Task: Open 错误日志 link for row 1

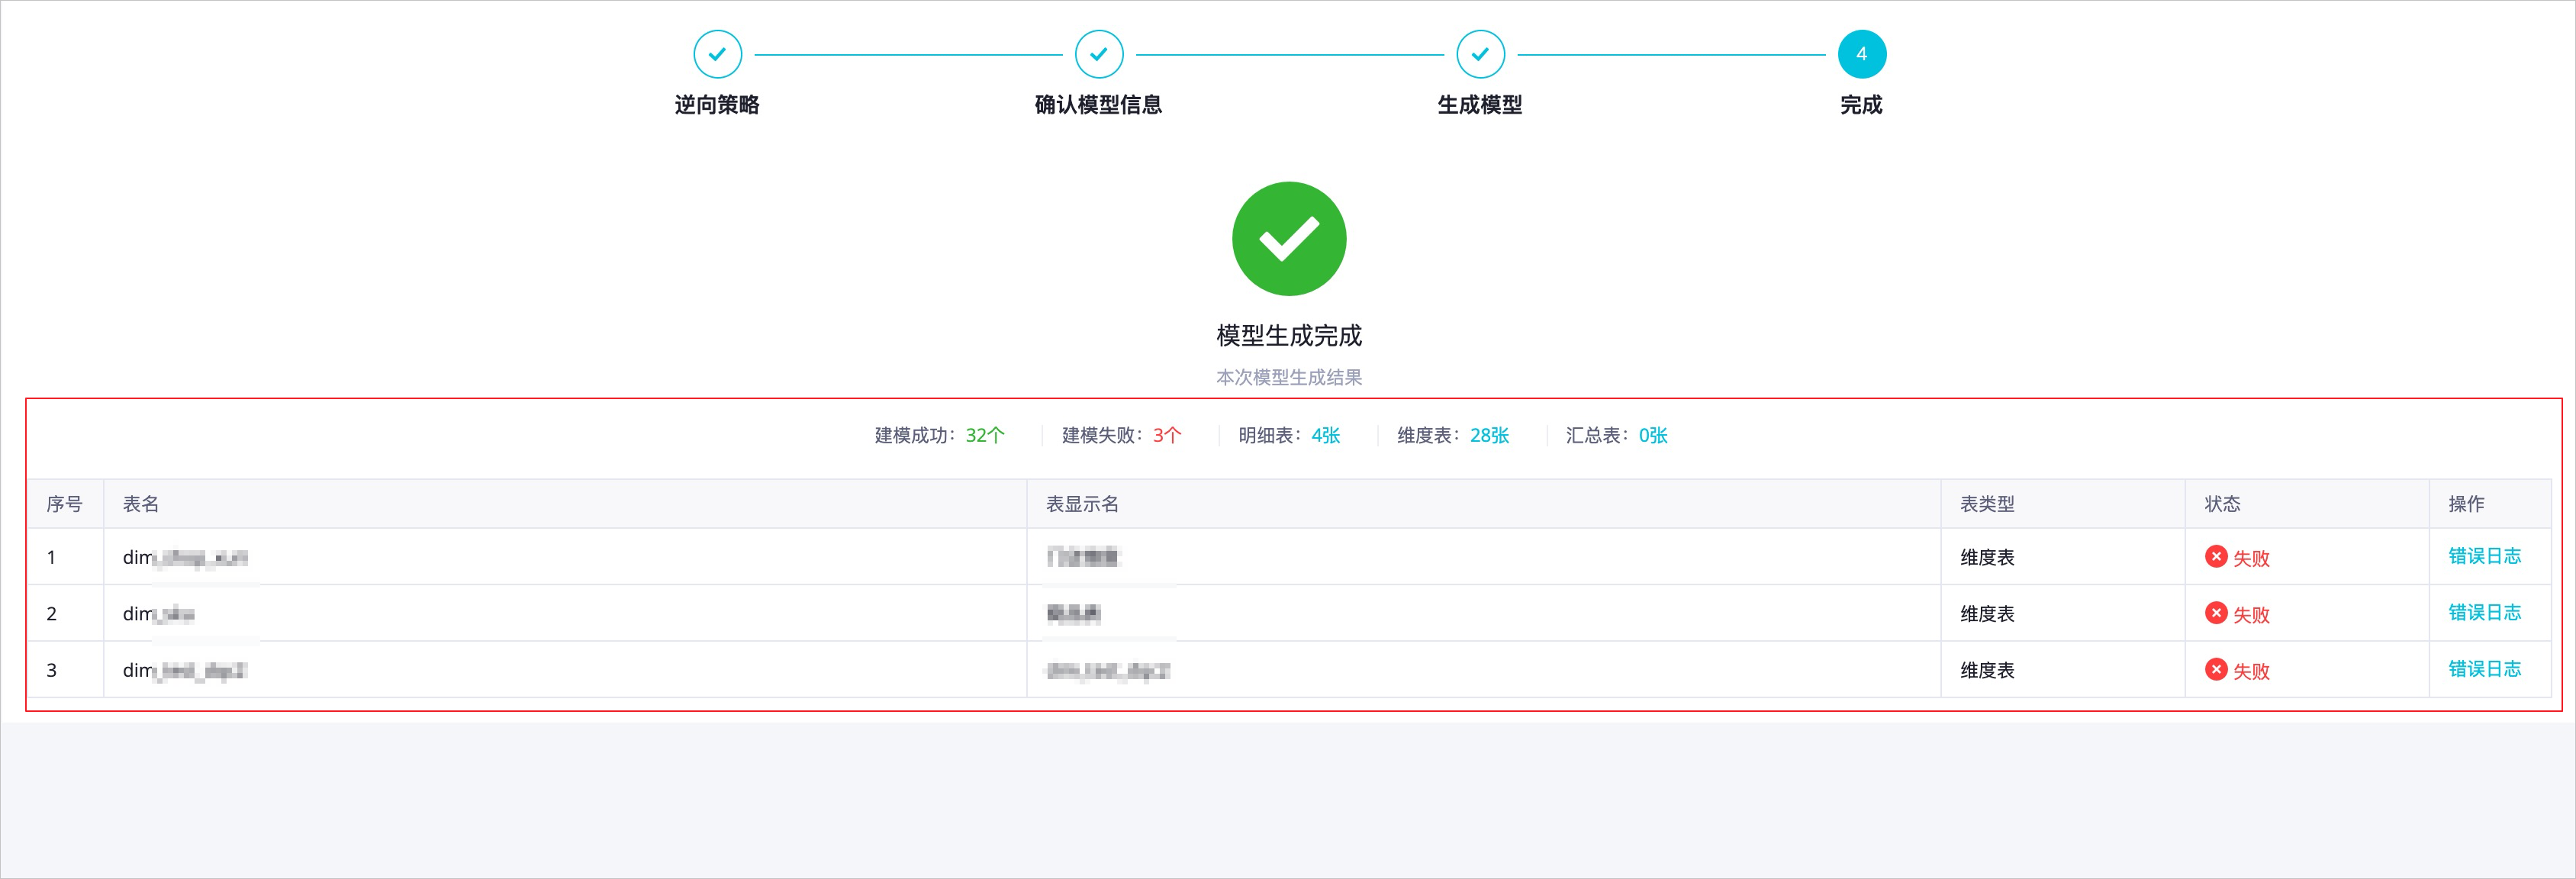Action: coord(2484,556)
